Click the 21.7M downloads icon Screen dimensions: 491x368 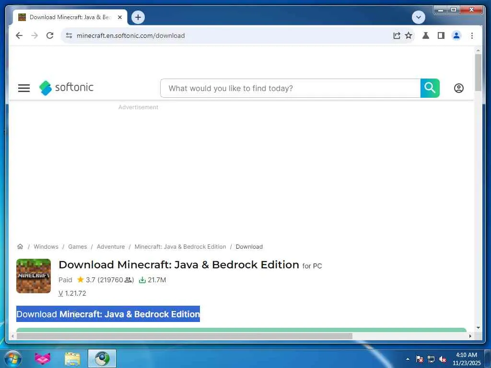click(x=142, y=280)
